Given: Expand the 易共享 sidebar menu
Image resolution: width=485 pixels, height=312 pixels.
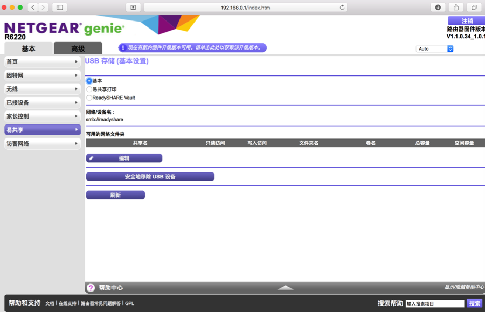Looking at the screenshot, I should (43, 130).
